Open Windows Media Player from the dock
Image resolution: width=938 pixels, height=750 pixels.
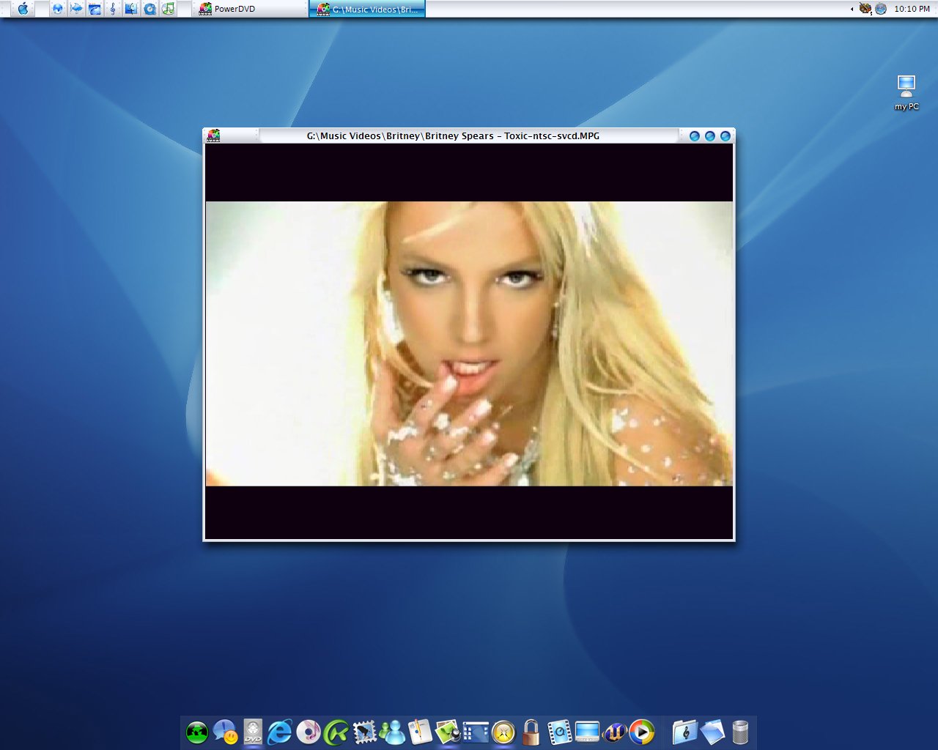[642, 732]
